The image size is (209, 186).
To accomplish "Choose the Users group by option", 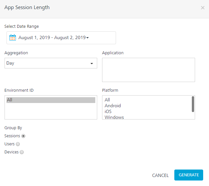I will pos(18,144).
